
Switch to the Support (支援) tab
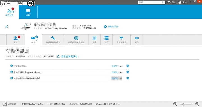coord(28,12)
